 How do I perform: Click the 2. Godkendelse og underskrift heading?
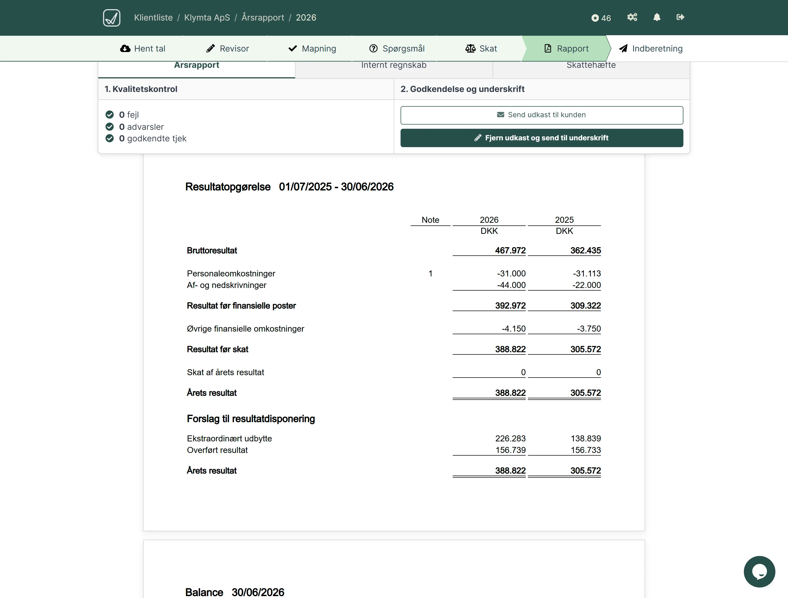click(x=462, y=89)
